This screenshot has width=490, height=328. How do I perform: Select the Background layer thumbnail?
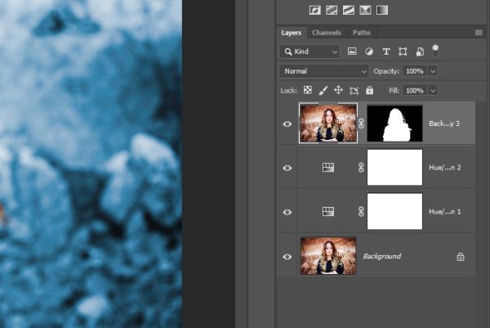[328, 256]
